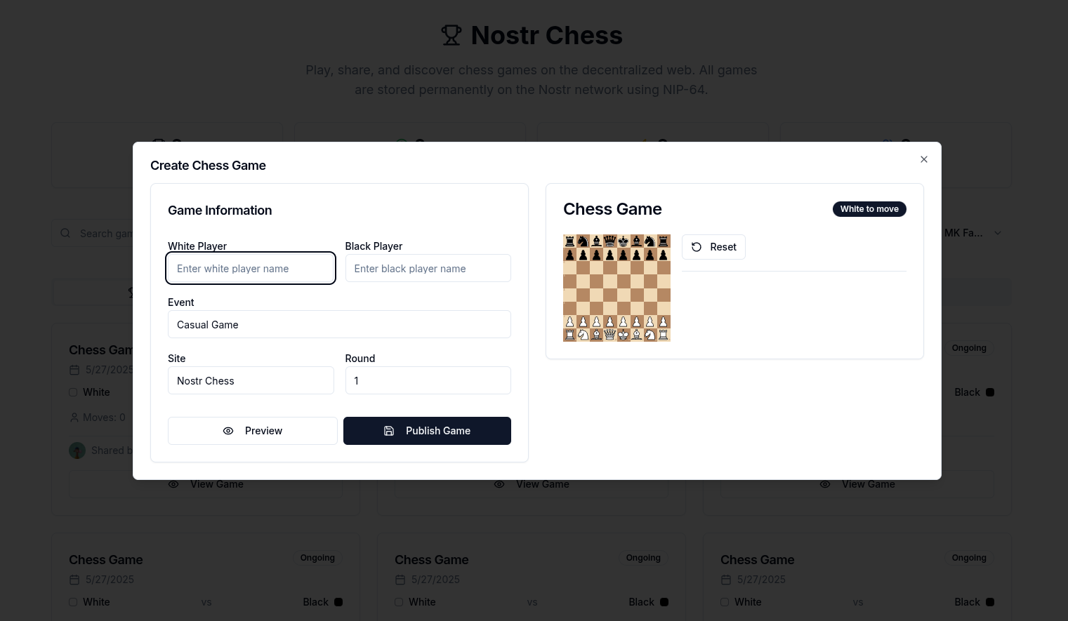Click the White Player name input field

251,268
